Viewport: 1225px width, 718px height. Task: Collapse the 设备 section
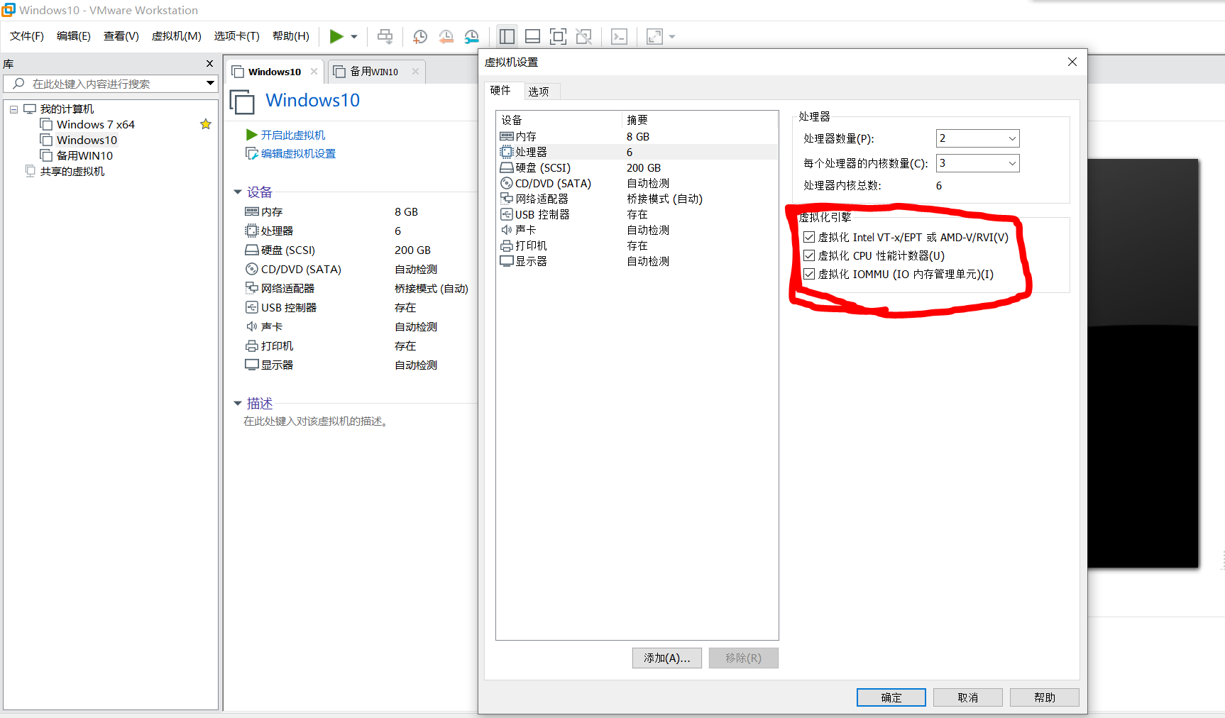[238, 192]
